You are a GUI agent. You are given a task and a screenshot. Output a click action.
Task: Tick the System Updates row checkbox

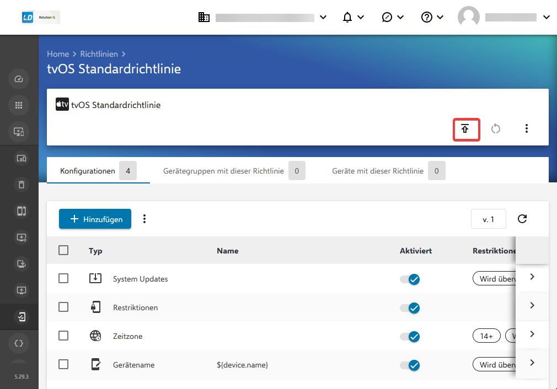[63, 278]
